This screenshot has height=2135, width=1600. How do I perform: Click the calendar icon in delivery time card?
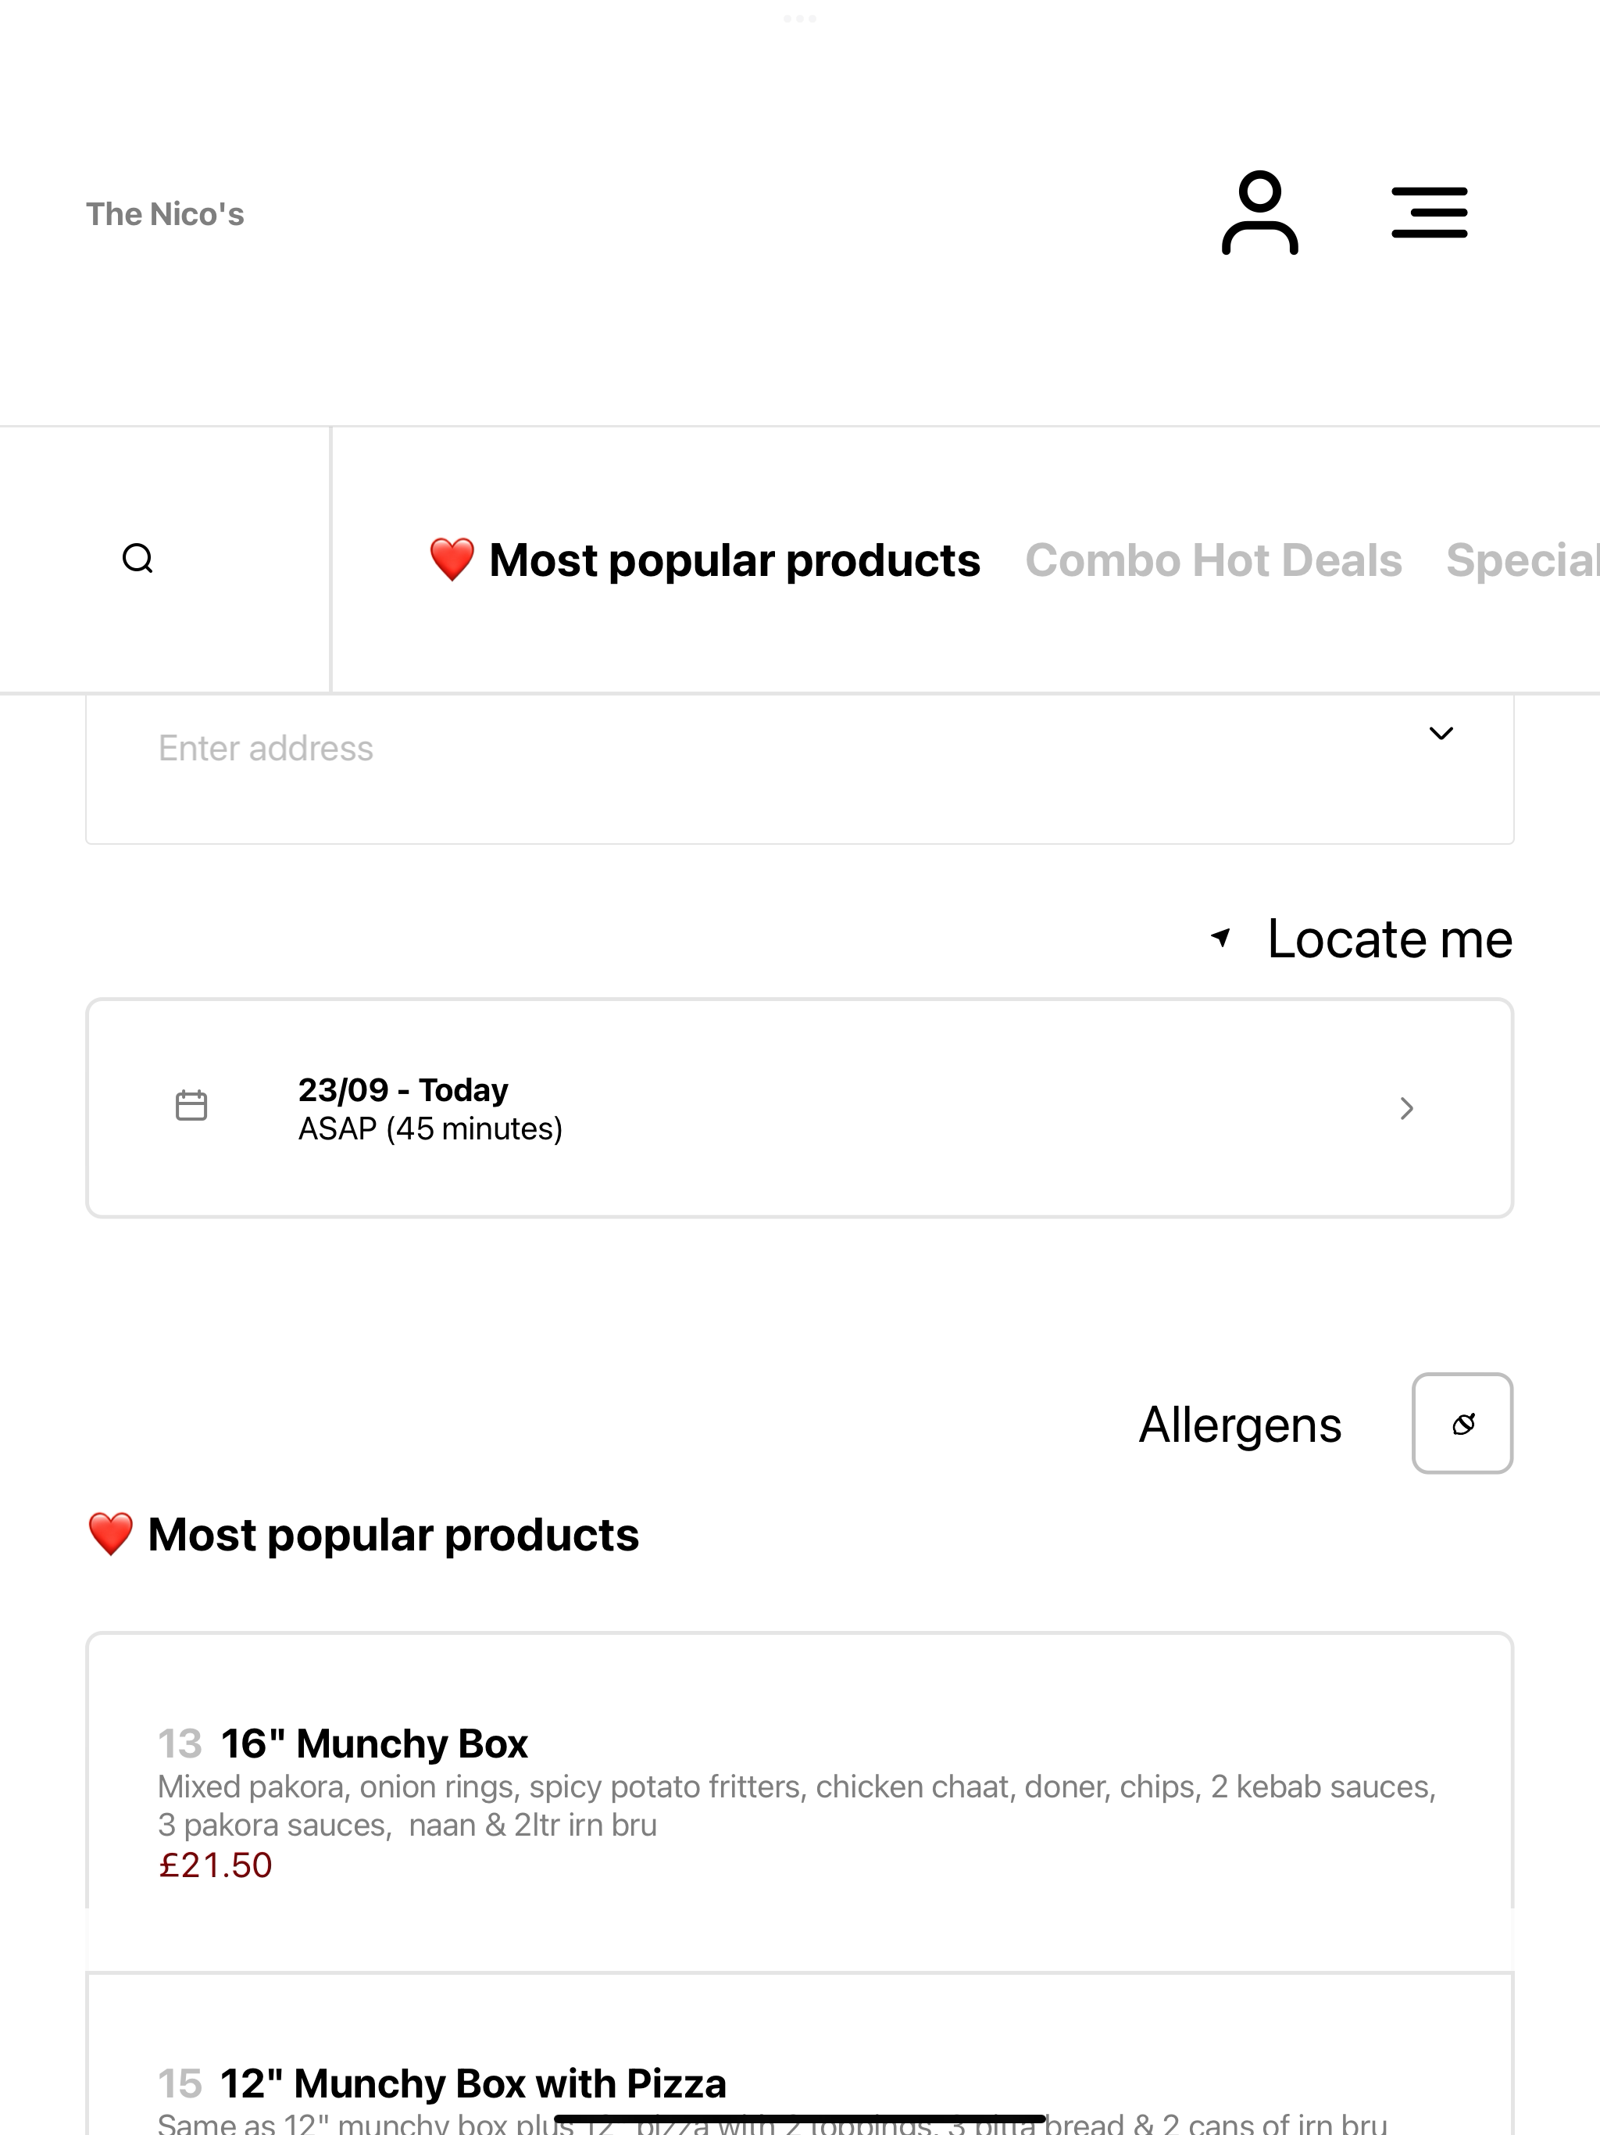click(191, 1106)
